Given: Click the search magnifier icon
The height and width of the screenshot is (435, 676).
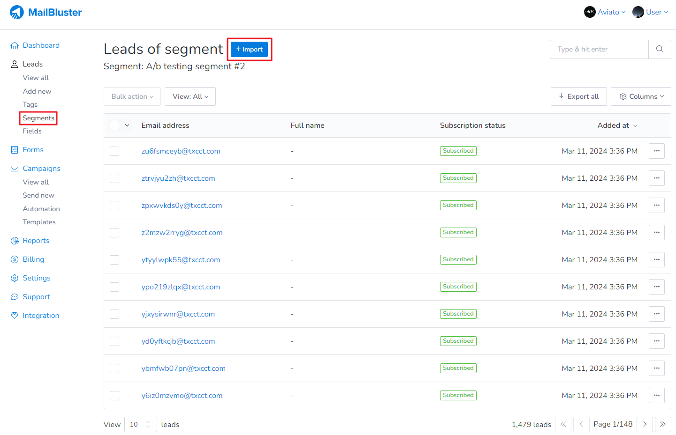Looking at the screenshot, I should (x=660, y=49).
